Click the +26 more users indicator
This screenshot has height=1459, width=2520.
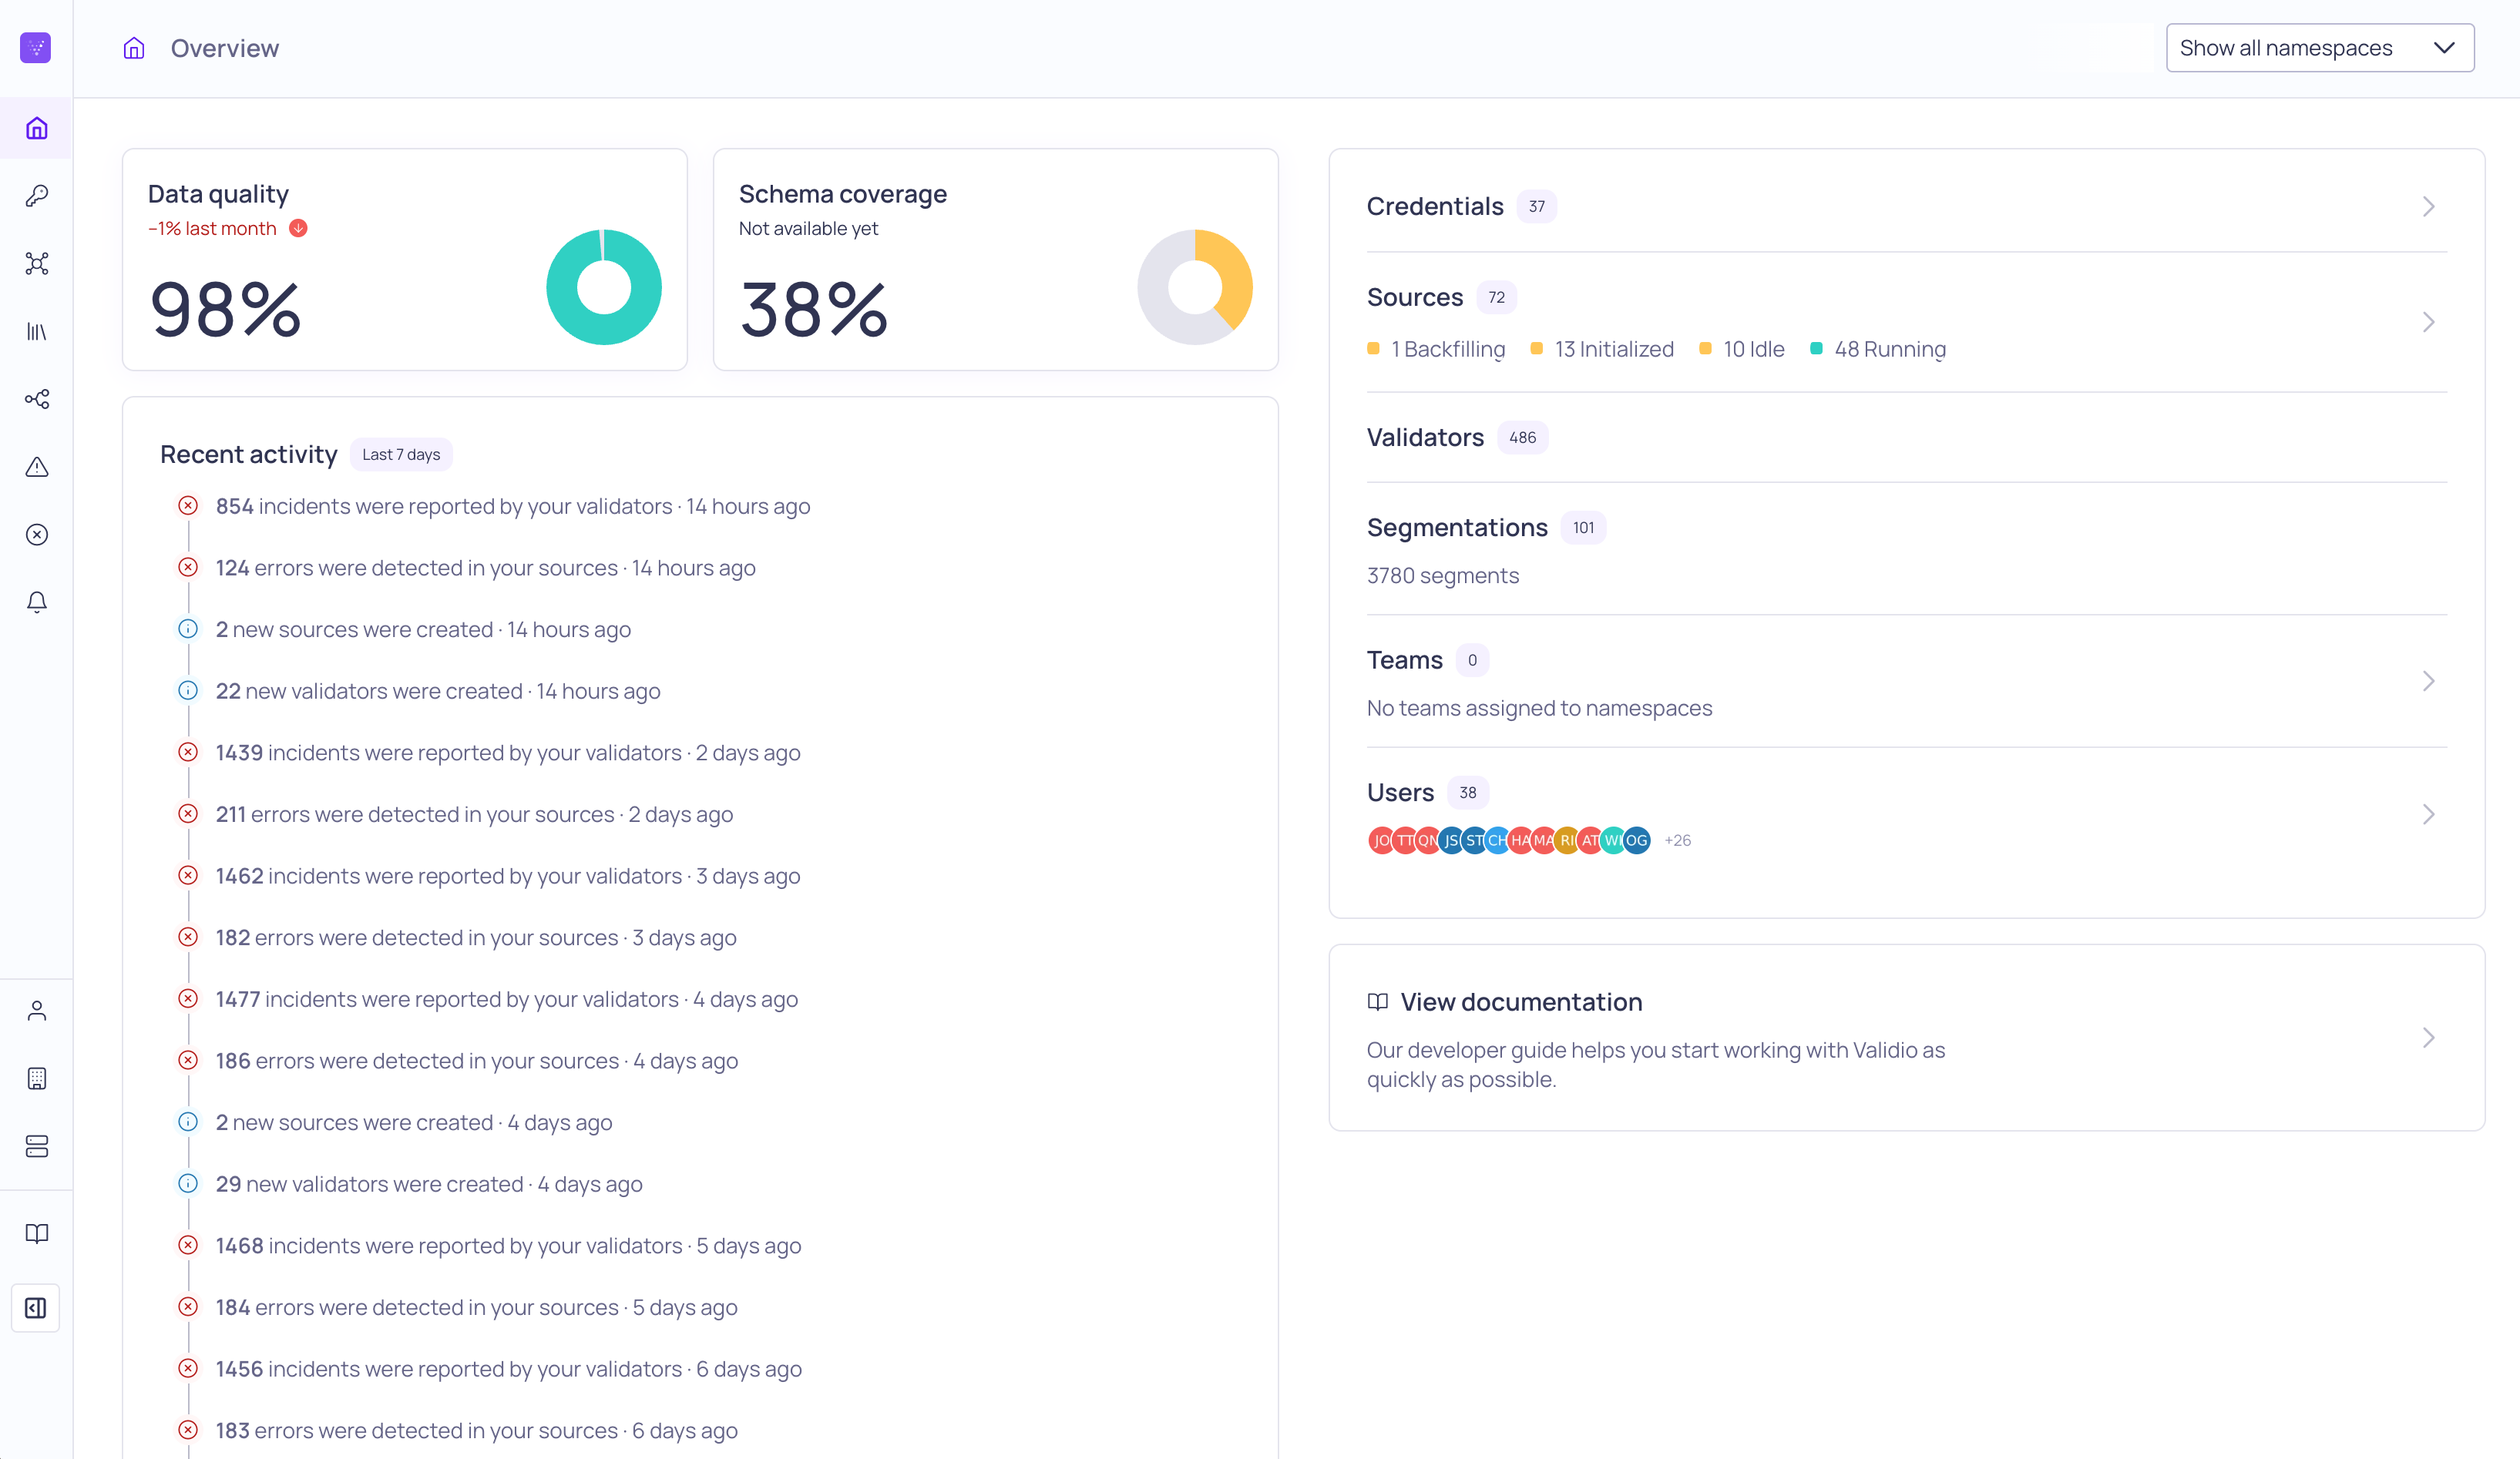pos(1678,840)
